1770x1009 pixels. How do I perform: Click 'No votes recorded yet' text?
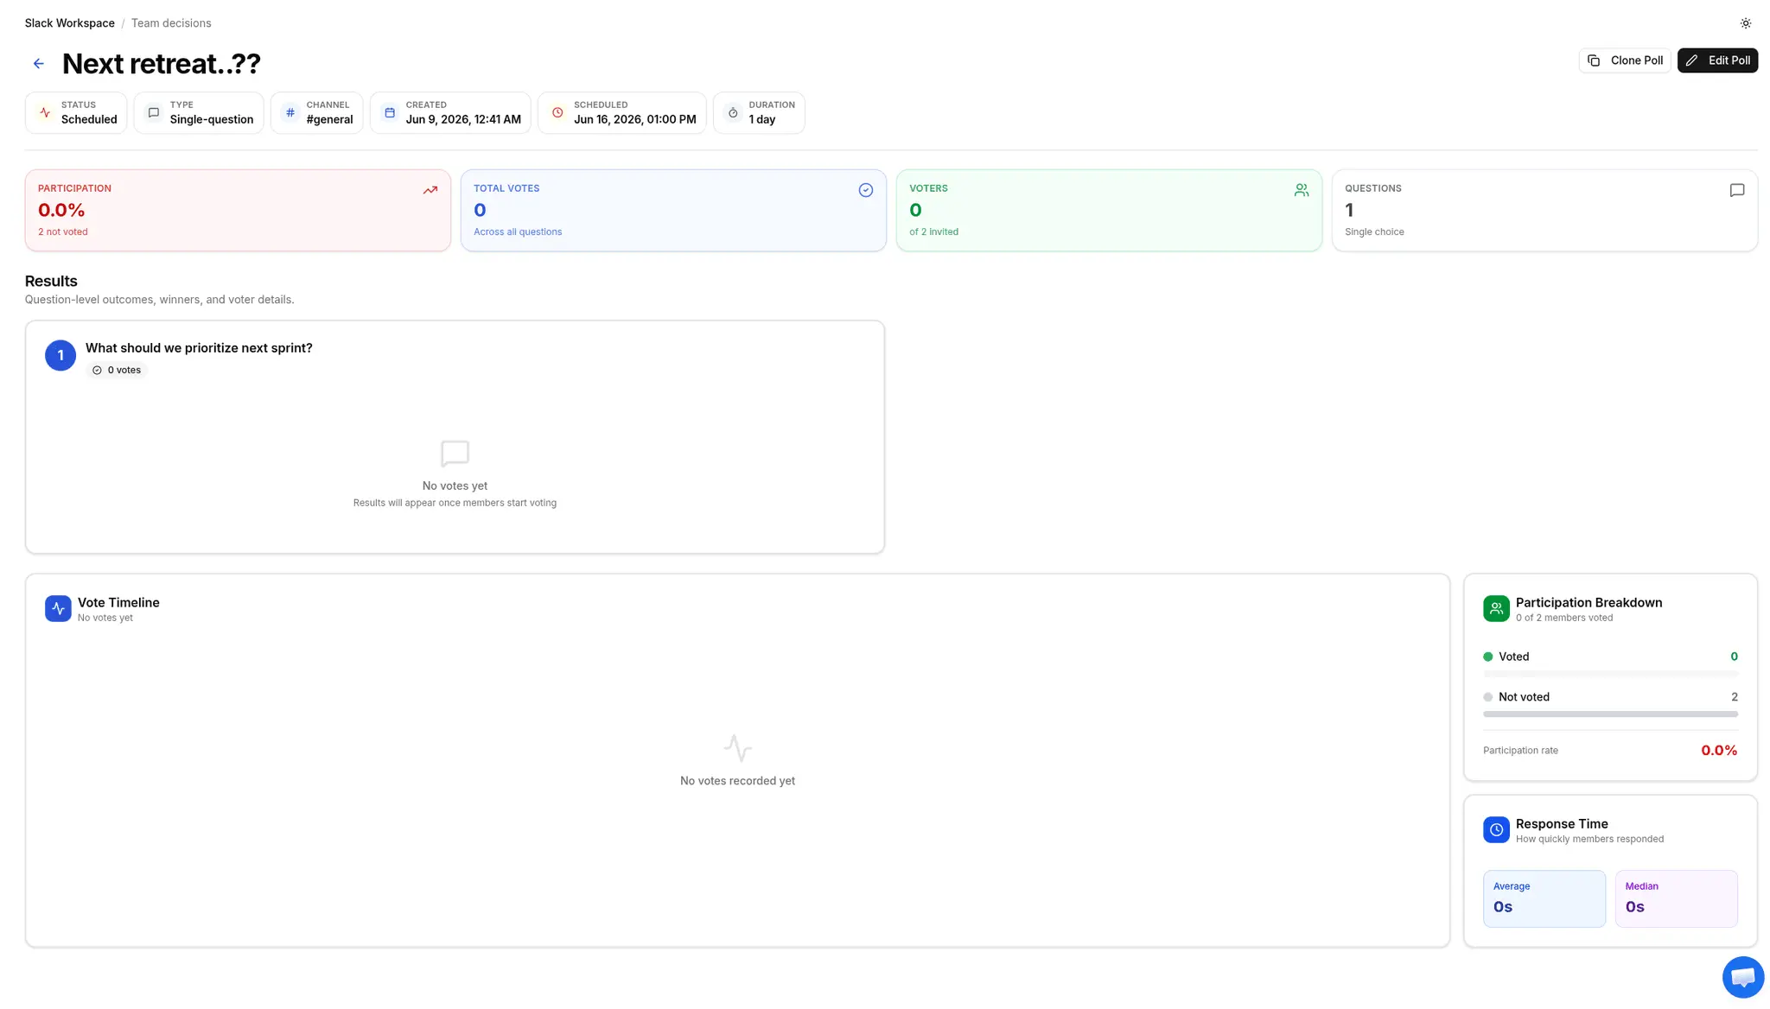pos(737,781)
